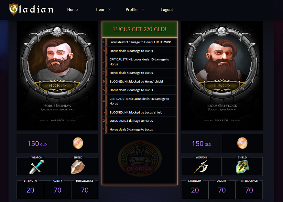Log out via Logout link
The image size is (283, 202).
point(167,10)
